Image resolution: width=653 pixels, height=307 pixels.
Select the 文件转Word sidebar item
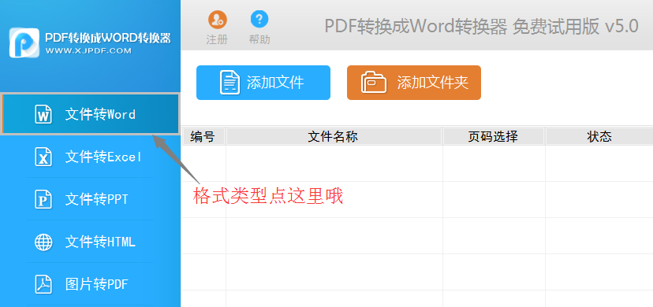click(x=91, y=114)
